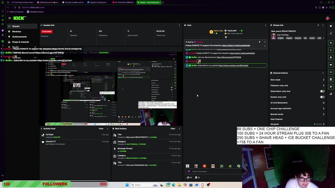Click Just Chatting category thumbnail

click(273, 36)
